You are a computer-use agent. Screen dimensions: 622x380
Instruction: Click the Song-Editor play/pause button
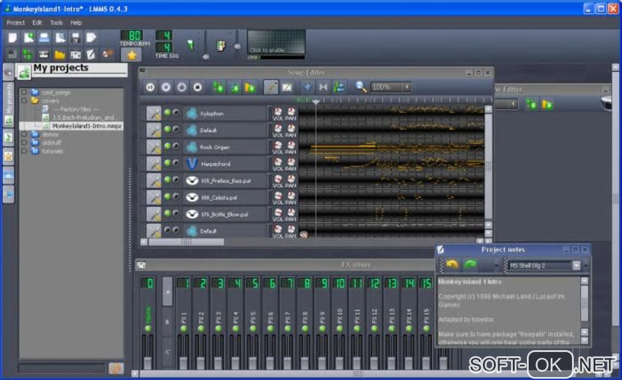(149, 87)
